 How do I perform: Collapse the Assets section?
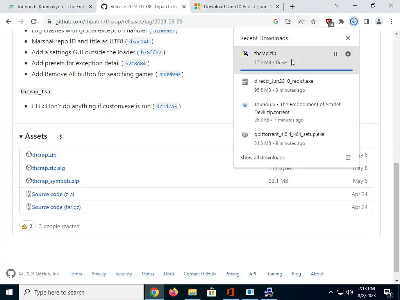click(33, 136)
